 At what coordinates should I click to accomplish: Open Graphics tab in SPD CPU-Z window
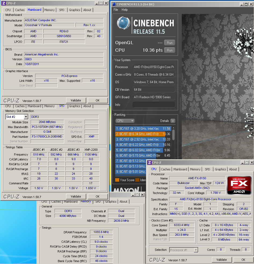click(x=75, y=106)
